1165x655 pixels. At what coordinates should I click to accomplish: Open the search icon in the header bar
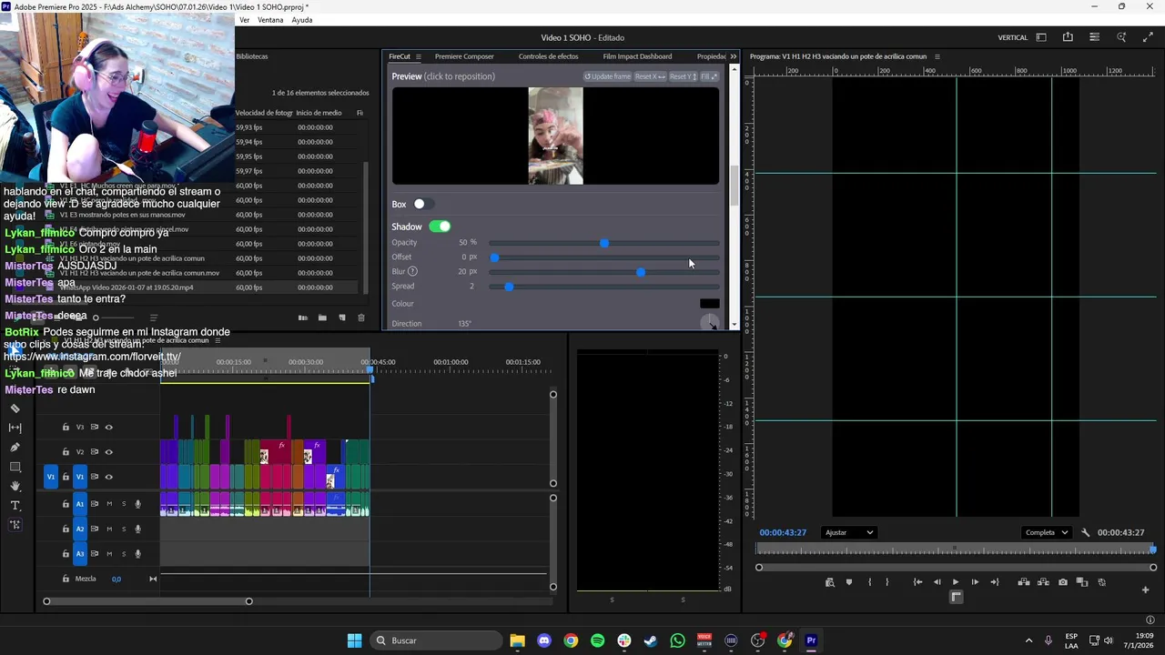point(1121,37)
